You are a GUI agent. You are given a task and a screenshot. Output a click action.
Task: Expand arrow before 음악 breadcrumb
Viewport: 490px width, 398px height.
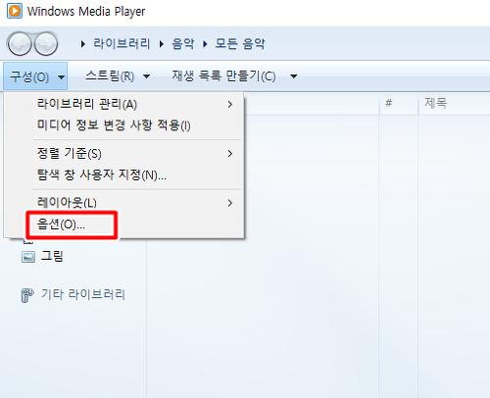(x=162, y=44)
